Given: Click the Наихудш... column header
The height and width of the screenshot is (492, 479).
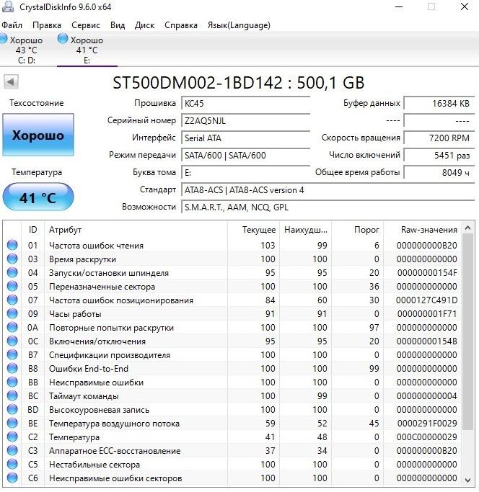Looking at the screenshot, I should tap(305, 230).
